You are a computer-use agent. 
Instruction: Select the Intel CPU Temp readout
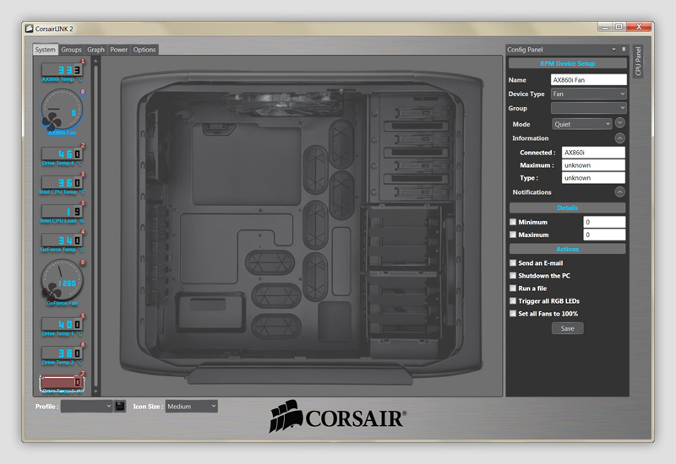[x=62, y=182]
